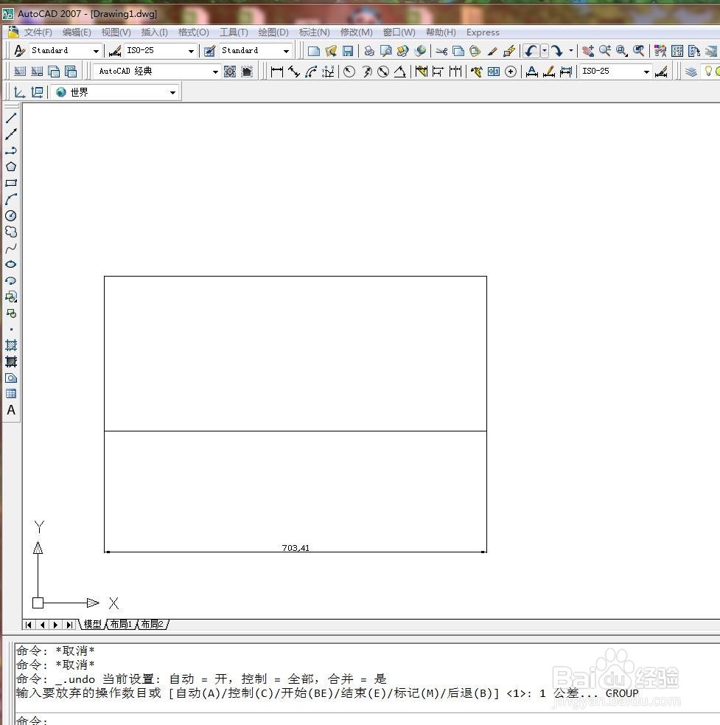Open the 标注(N) menu
The image size is (720, 725).
coord(314,32)
